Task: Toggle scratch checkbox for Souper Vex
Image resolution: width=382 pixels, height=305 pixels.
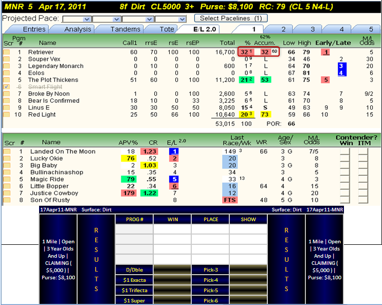Action: [7, 59]
